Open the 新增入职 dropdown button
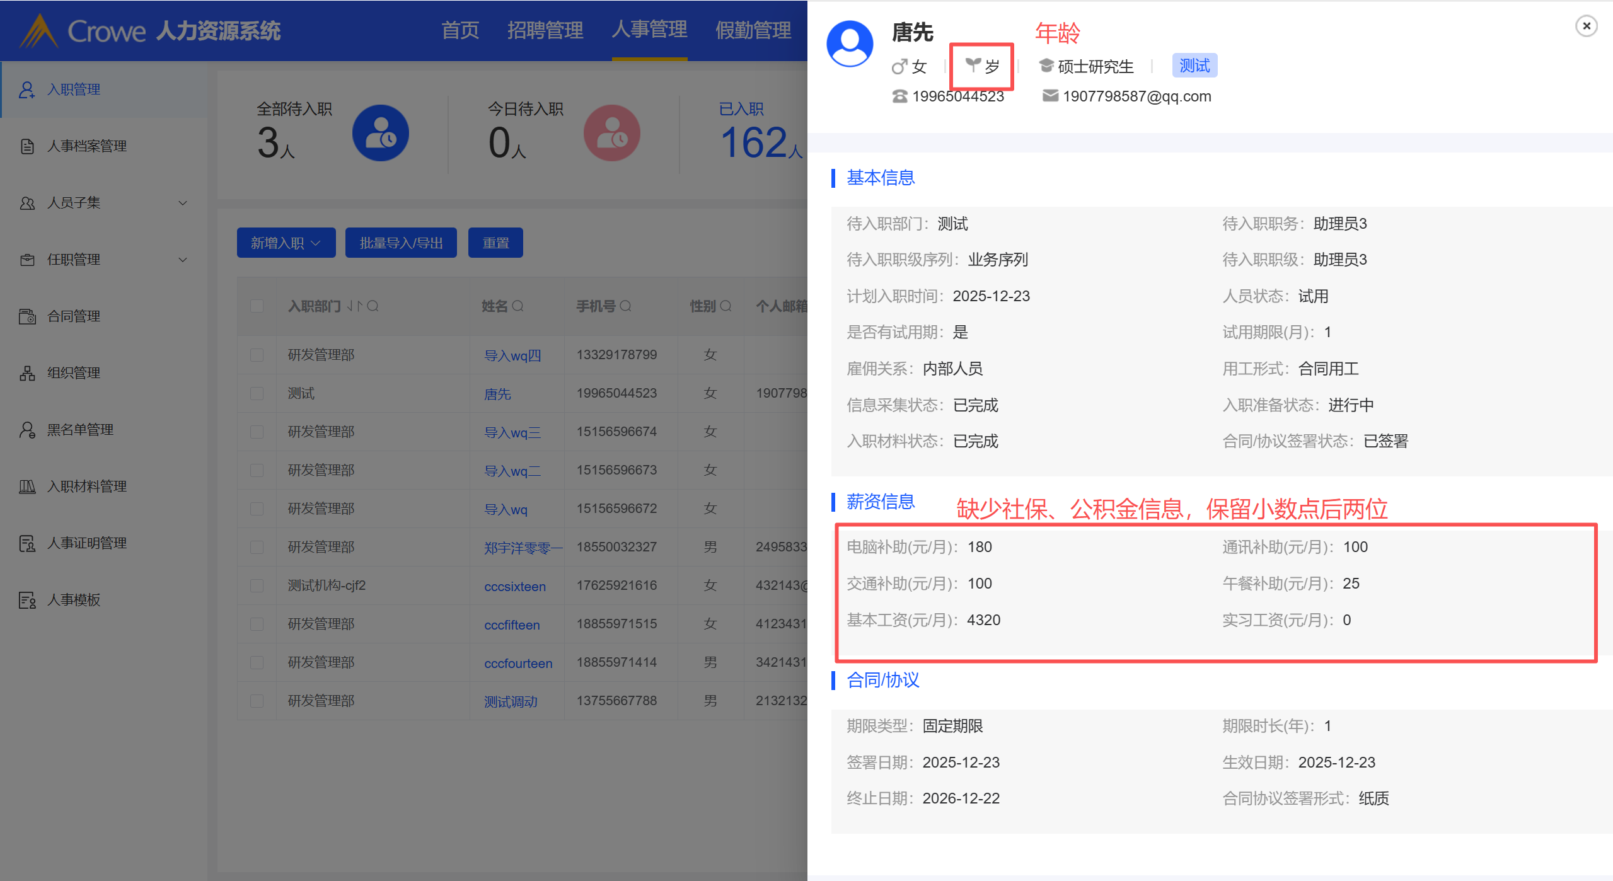This screenshot has height=881, width=1613. pos(286,243)
